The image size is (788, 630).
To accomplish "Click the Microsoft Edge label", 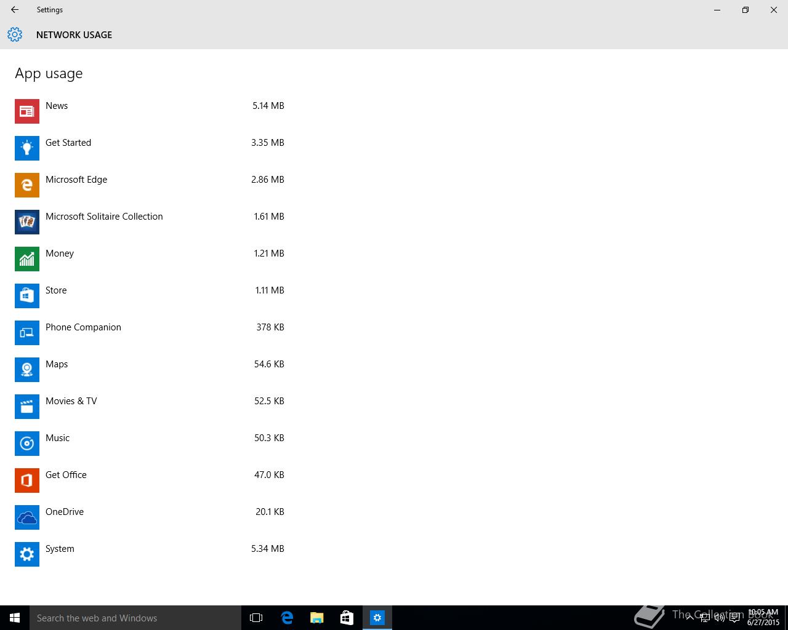I will click(76, 180).
